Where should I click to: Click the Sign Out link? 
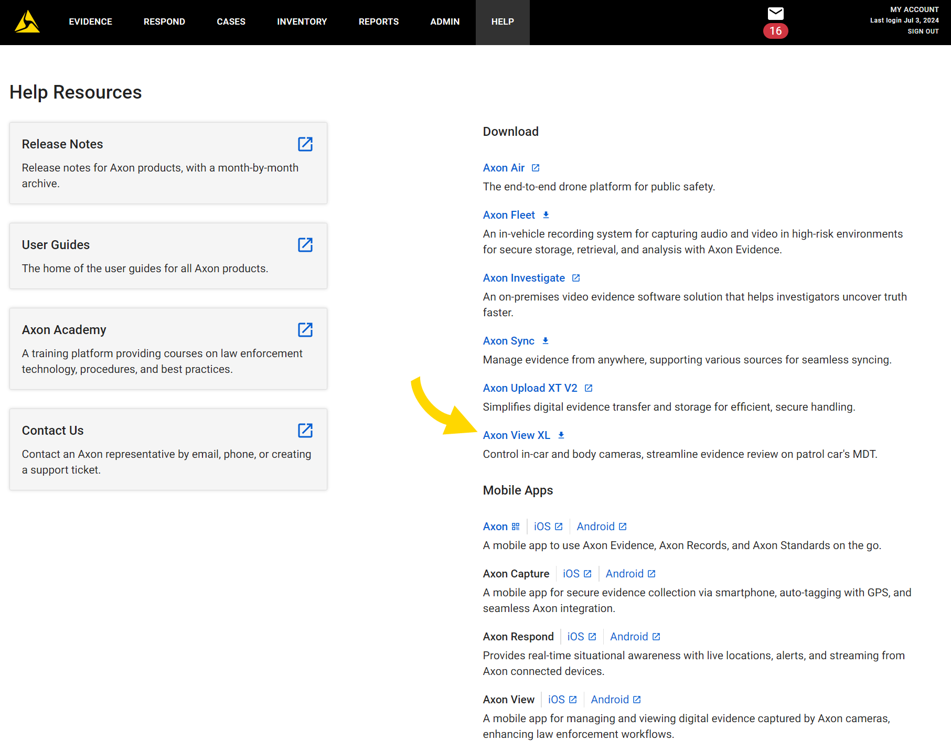pos(923,31)
